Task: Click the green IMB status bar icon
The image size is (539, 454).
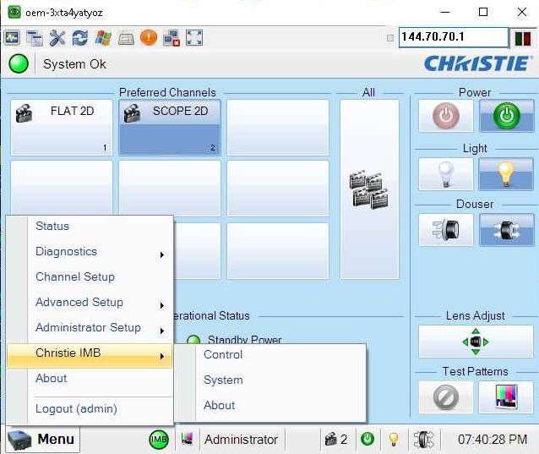Action: click(x=159, y=440)
